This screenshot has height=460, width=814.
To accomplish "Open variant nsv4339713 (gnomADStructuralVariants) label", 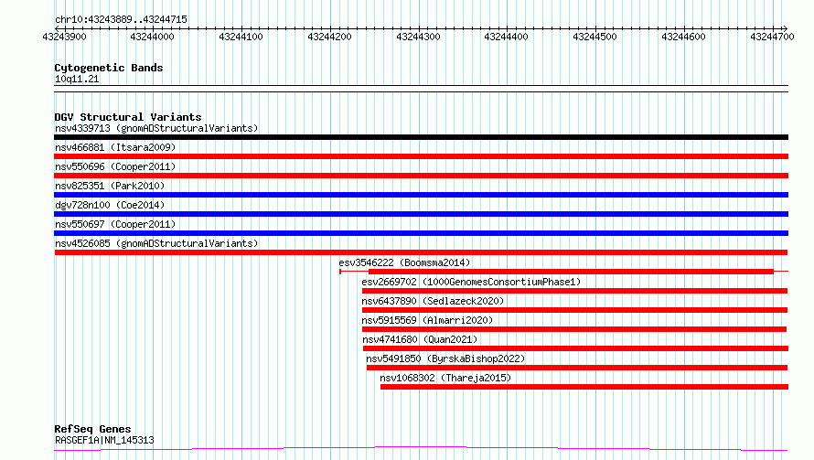I will click(x=156, y=128).
